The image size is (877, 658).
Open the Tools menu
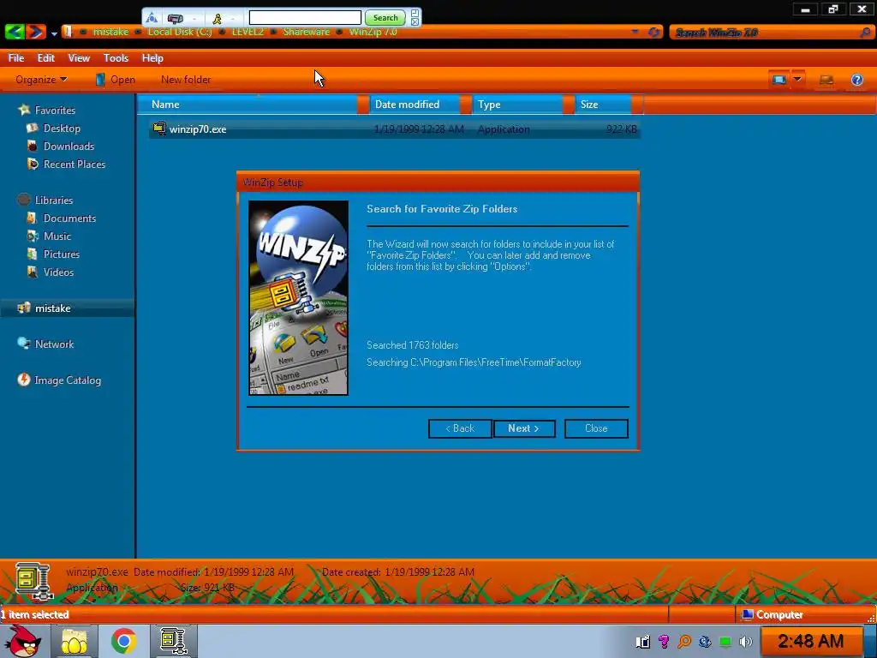click(116, 57)
